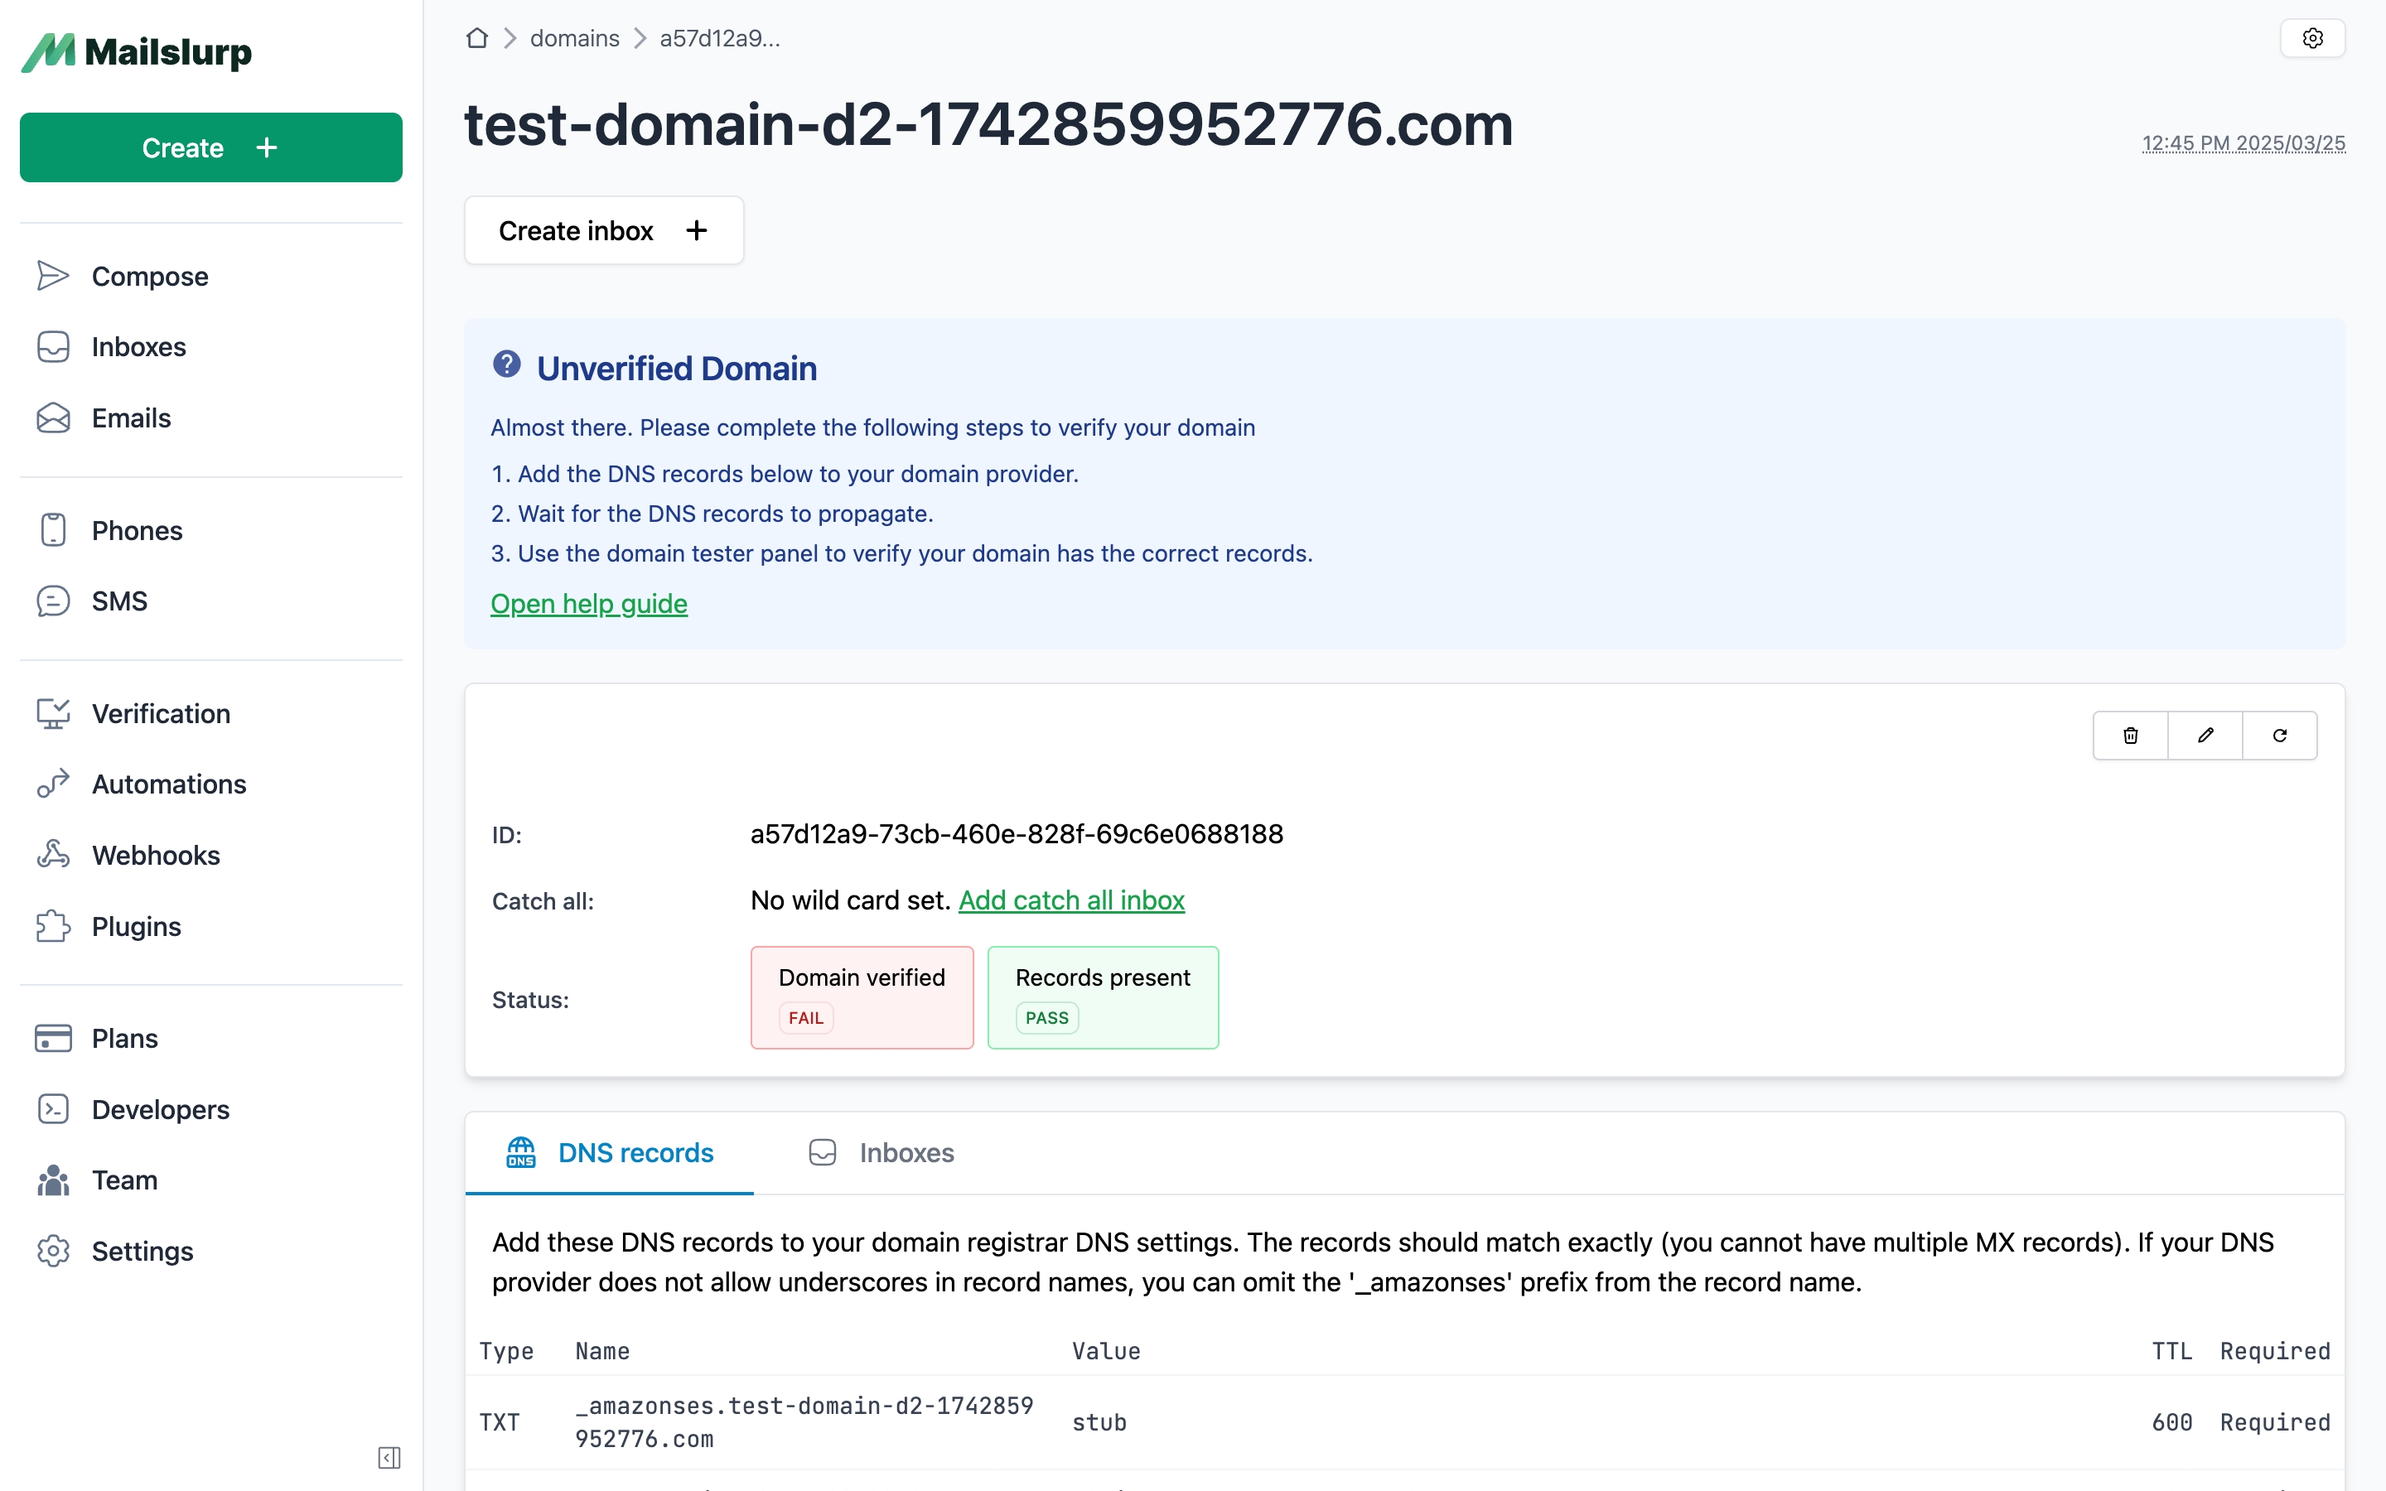Click Add catch all inbox link
This screenshot has height=1491, width=2386.
1072,900
